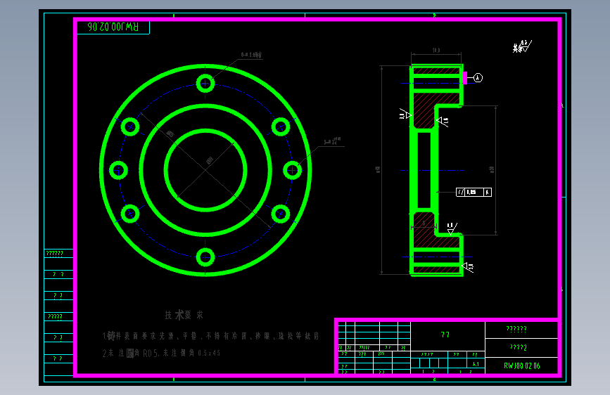Viewport: 610px width, 395px height.
Task: Click the general surface roughness symbol at top right
Action: click(522, 46)
